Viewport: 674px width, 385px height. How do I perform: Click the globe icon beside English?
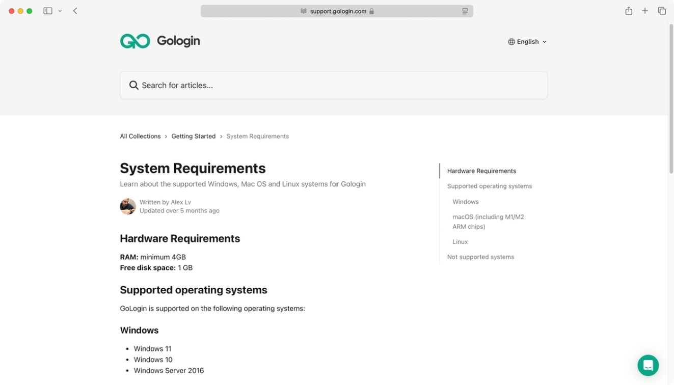(x=511, y=42)
